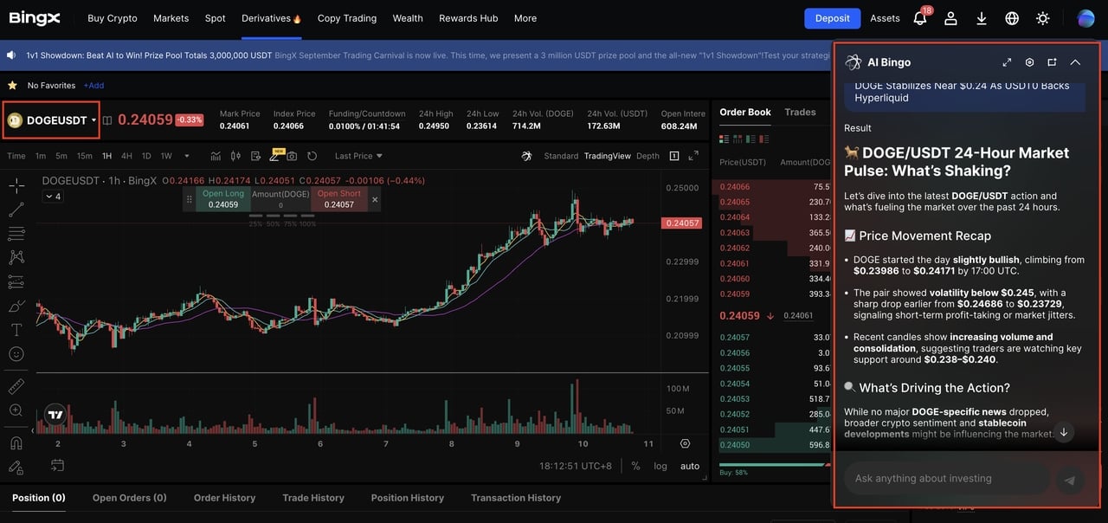The height and width of the screenshot is (523, 1108).
Task: Select the zoom in tool
Action: (x=16, y=410)
